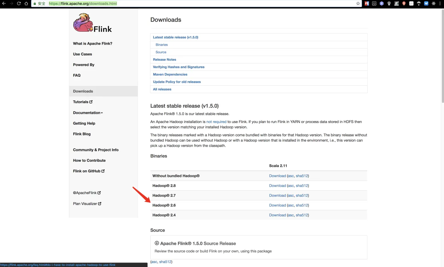Screen dimensions: 444x267
Task: Open sha512 hash for source release
Action: [x=165, y=262]
